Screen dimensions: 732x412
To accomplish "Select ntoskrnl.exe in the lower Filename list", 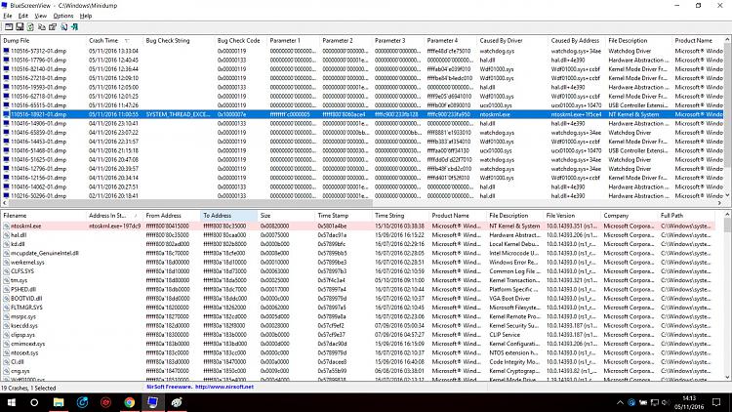I will (25, 227).
